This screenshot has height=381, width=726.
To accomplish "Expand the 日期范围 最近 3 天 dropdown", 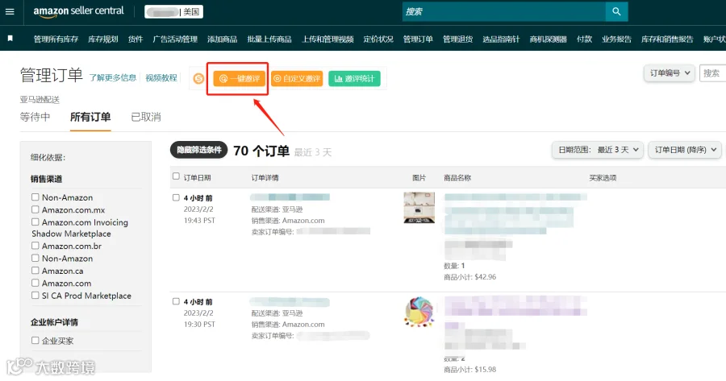I will click(597, 150).
